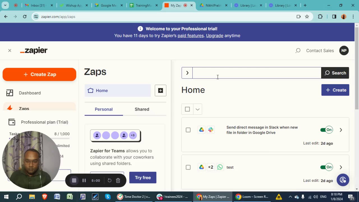Click the Slack icon in the first zap row
This screenshot has height=202, width=359.
click(x=211, y=130)
